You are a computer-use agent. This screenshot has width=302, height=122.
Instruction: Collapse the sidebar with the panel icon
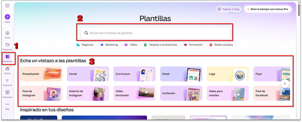click(x=7, y=5)
